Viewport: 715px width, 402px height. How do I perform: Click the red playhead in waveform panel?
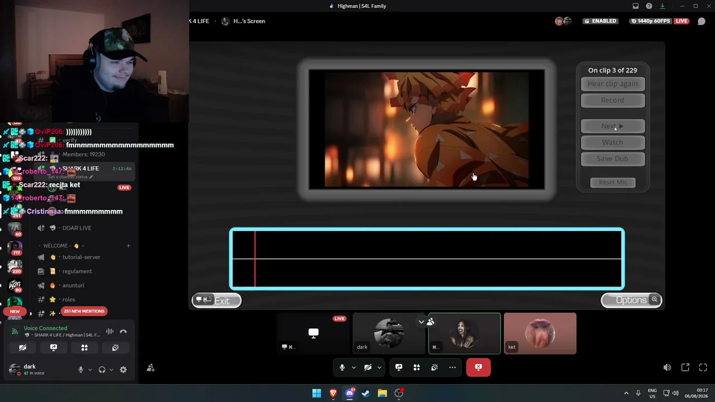pos(255,259)
